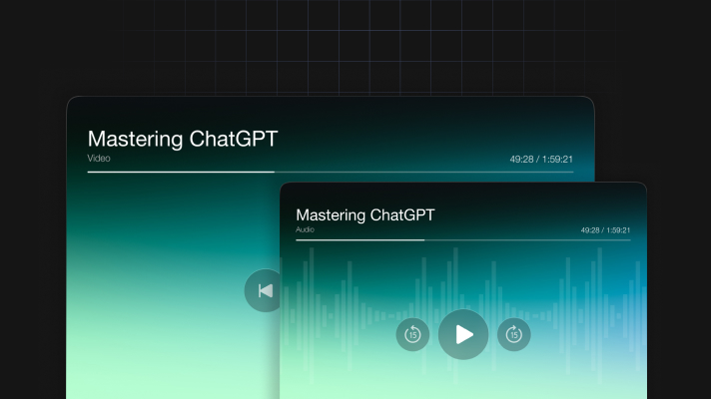Screen dimensions: 711x399
Task: Select the Audio label under the title
Action: pos(305,229)
